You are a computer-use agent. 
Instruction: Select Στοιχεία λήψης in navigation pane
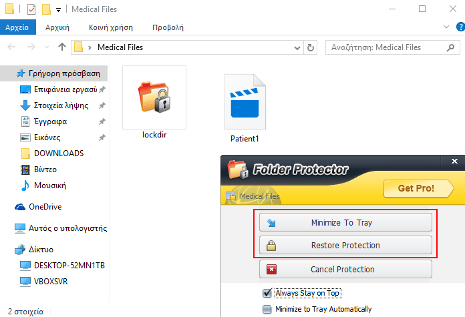59,105
